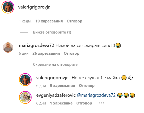Open mariagrozdeva72 profile avatar
Viewport: 144px width, 113px height.
click(x=8, y=47)
